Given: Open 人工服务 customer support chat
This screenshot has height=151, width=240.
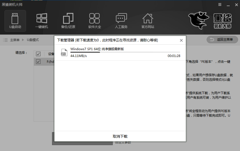Looking at the screenshot, I should (x=121, y=21).
